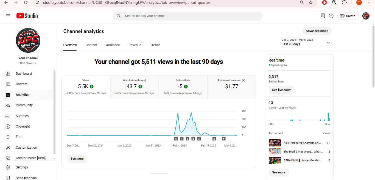The image size is (375, 180).
Task: Open the Help question mark icon
Action: tap(331, 16)
